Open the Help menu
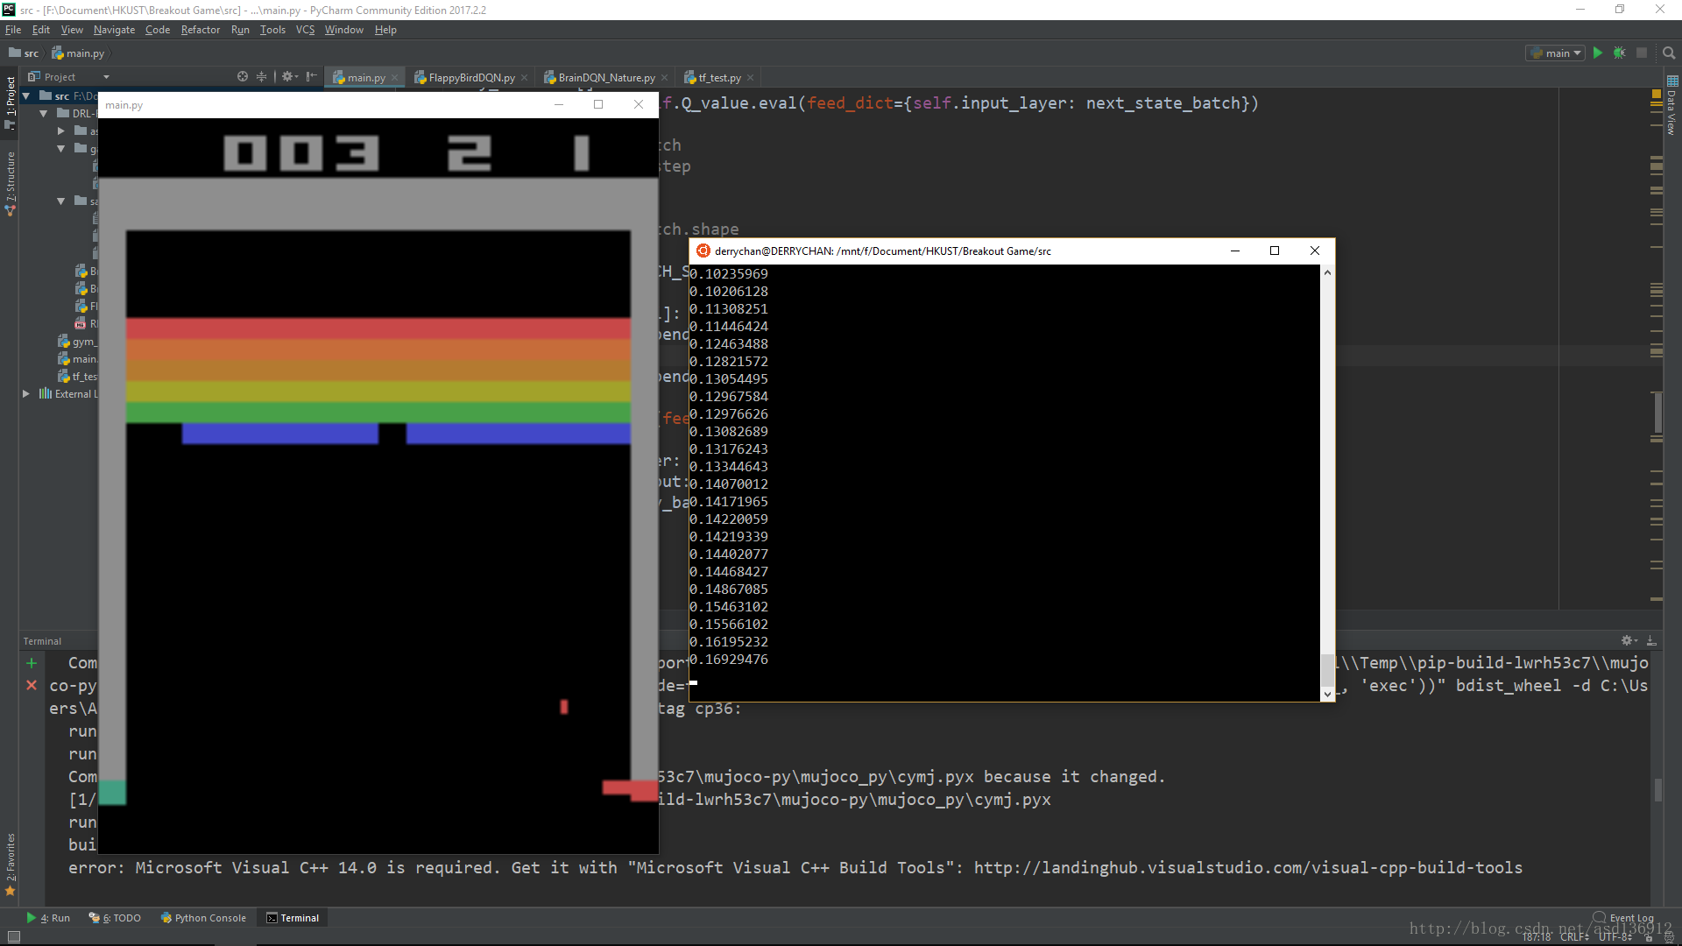This screenshot has width=1682, height=946. point(385,30)
